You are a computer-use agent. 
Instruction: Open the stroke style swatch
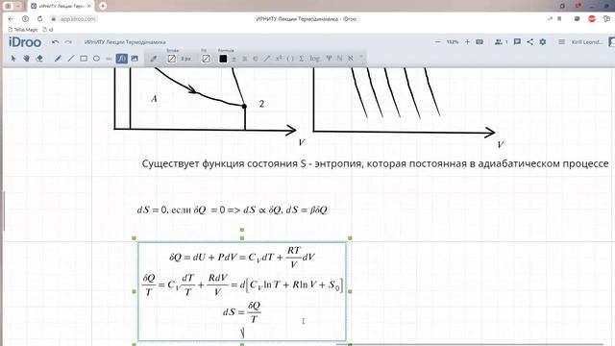point(172,59)
